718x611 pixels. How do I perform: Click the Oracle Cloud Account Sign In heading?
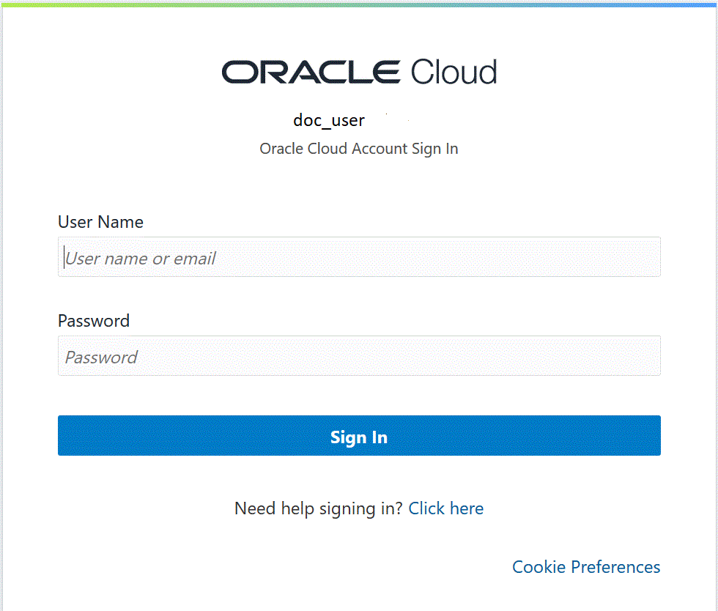pos(358,149)
